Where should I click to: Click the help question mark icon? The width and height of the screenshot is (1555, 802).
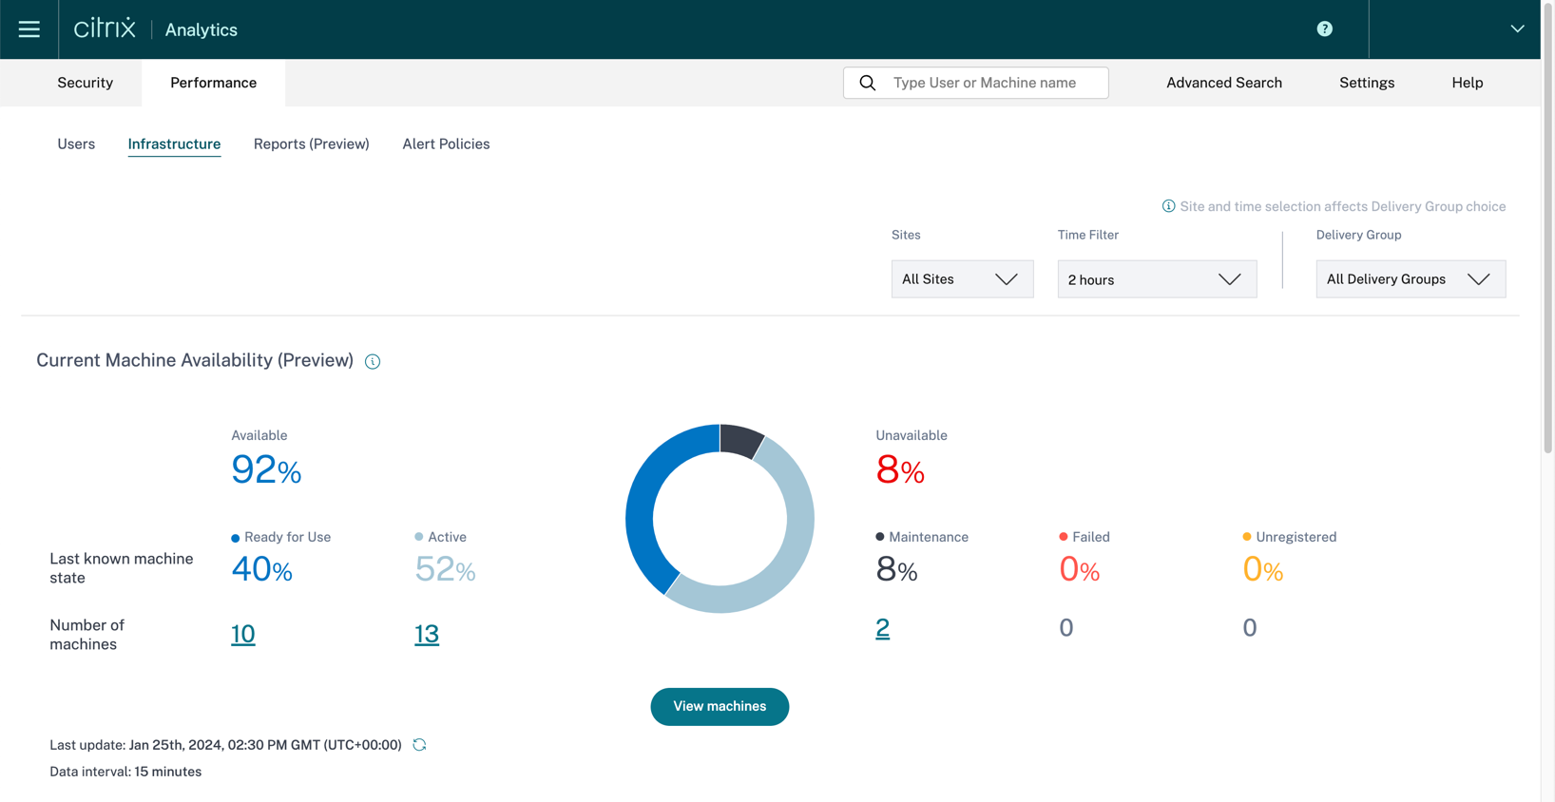click(x=1324, y=29)
